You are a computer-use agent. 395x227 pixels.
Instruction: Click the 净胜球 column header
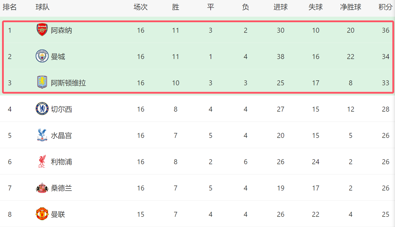click(x=350, y=7)
